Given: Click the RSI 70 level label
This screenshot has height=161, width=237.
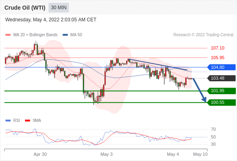Looking at the screenshot, I should click(x=213, y=129).
